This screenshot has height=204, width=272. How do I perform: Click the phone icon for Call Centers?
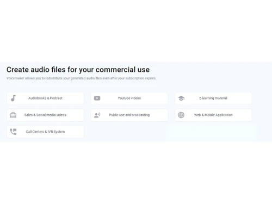point(13,132)
